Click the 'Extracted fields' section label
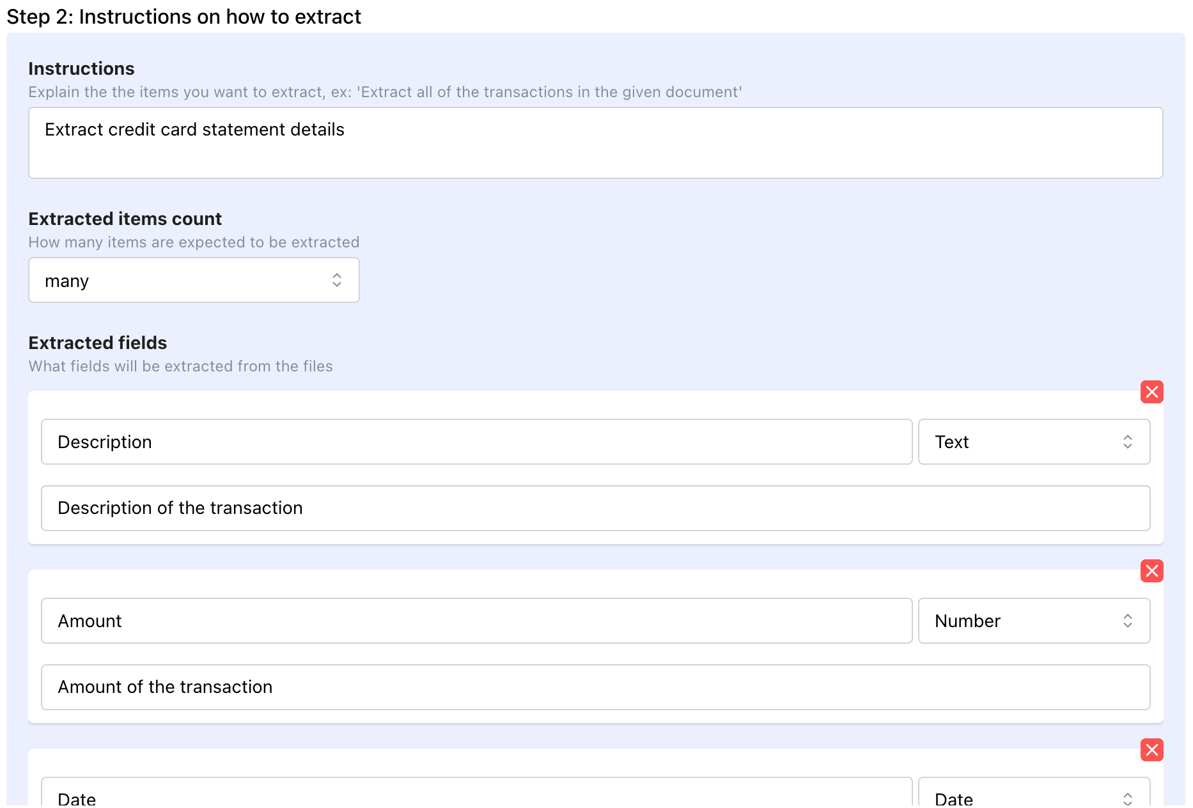The width and height of the screenshot is (1193, 808). coord(97,343)
